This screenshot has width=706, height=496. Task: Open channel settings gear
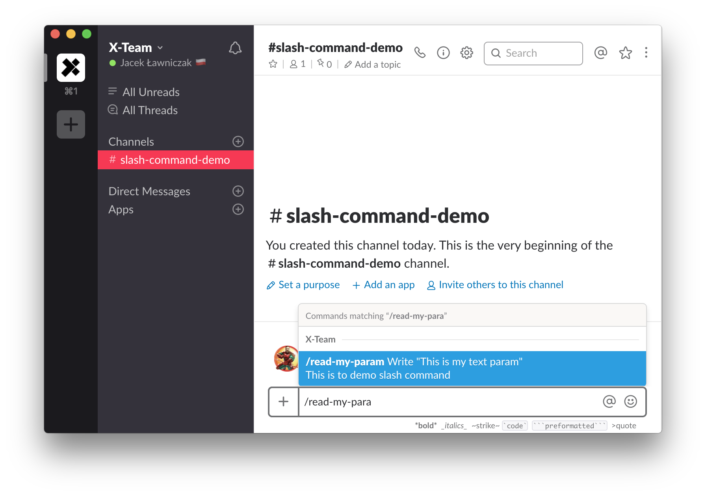tap(467, 53)
